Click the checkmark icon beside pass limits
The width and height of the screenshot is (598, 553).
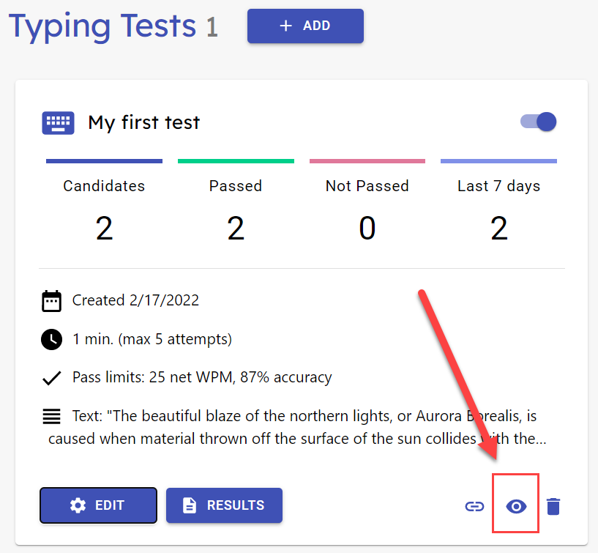click(51, 378)
